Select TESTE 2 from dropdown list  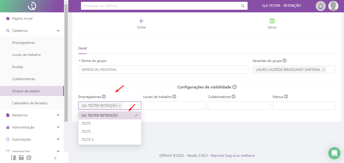88,140
